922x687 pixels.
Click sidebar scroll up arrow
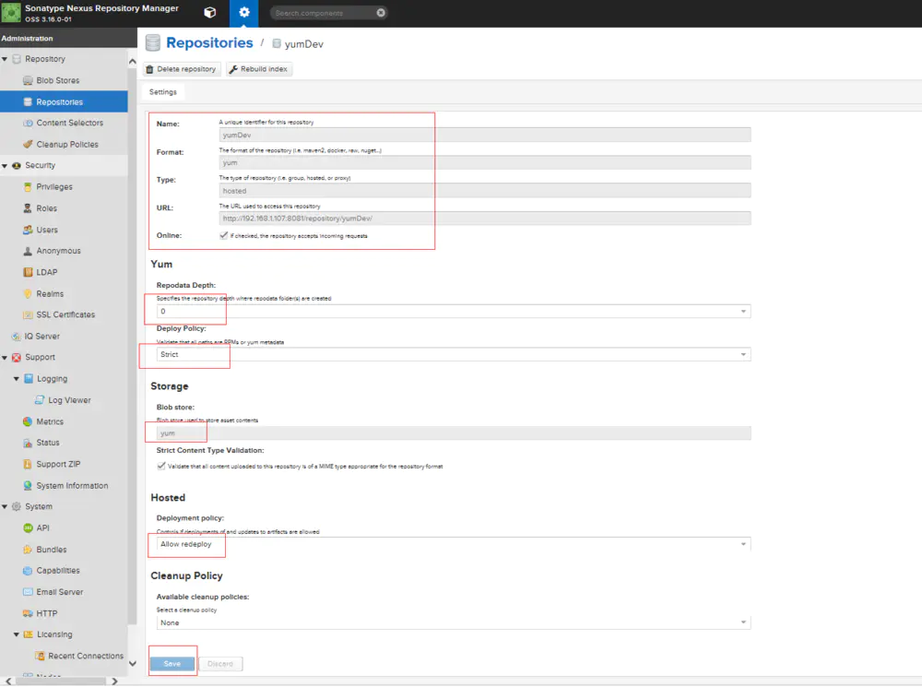click(x=132, y=61)
